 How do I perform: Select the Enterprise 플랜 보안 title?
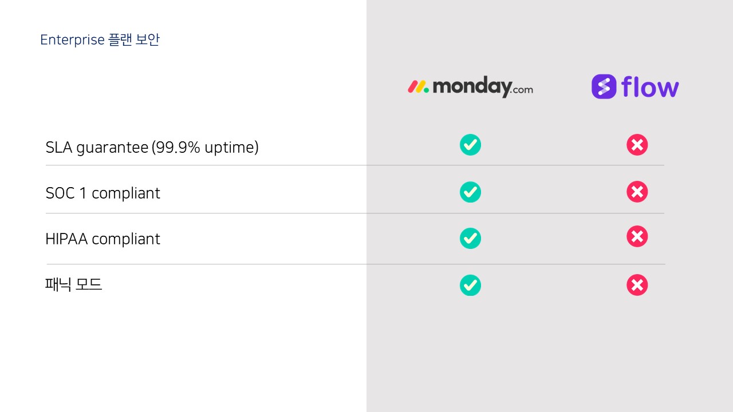click(x=100, y=40)
